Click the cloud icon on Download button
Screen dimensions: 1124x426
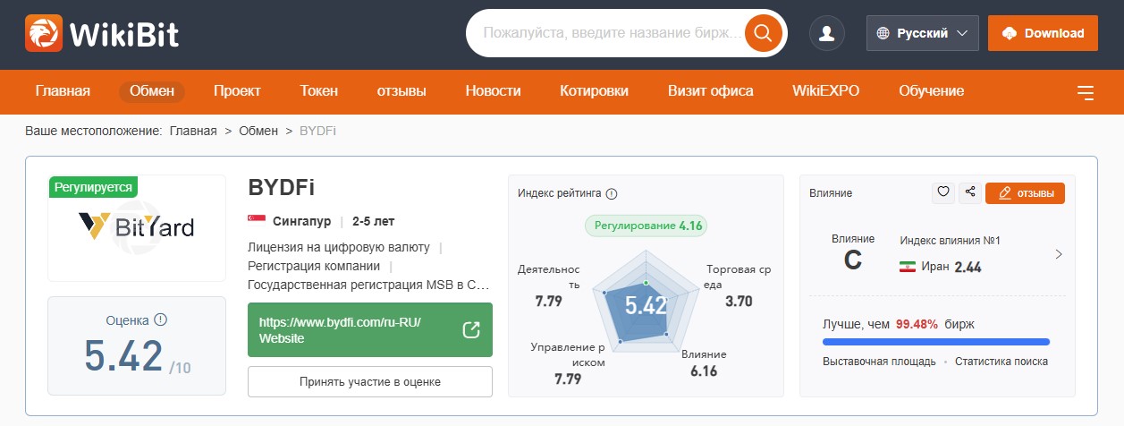click(1010, 33)
